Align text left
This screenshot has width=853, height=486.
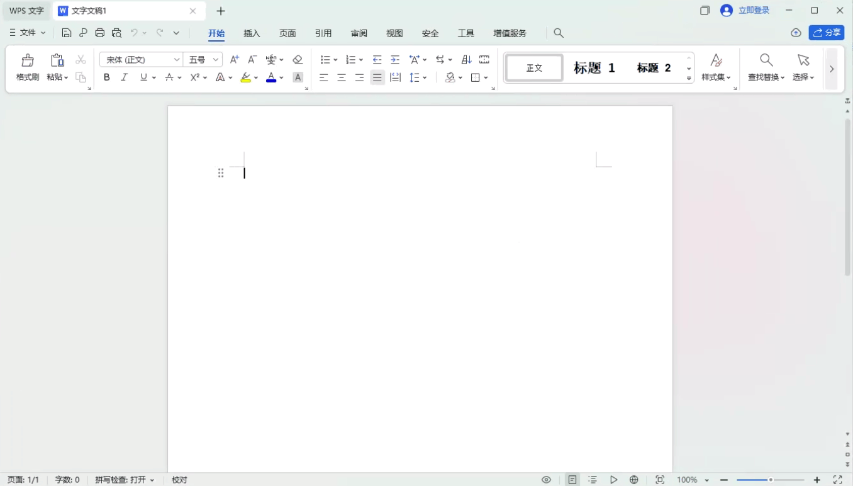(324, 77)
